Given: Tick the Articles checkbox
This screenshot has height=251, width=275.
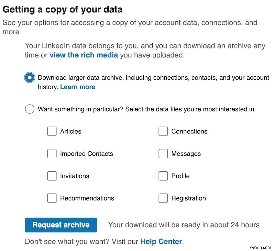Looking at the screenshot, I should click(x=52, y=131).
